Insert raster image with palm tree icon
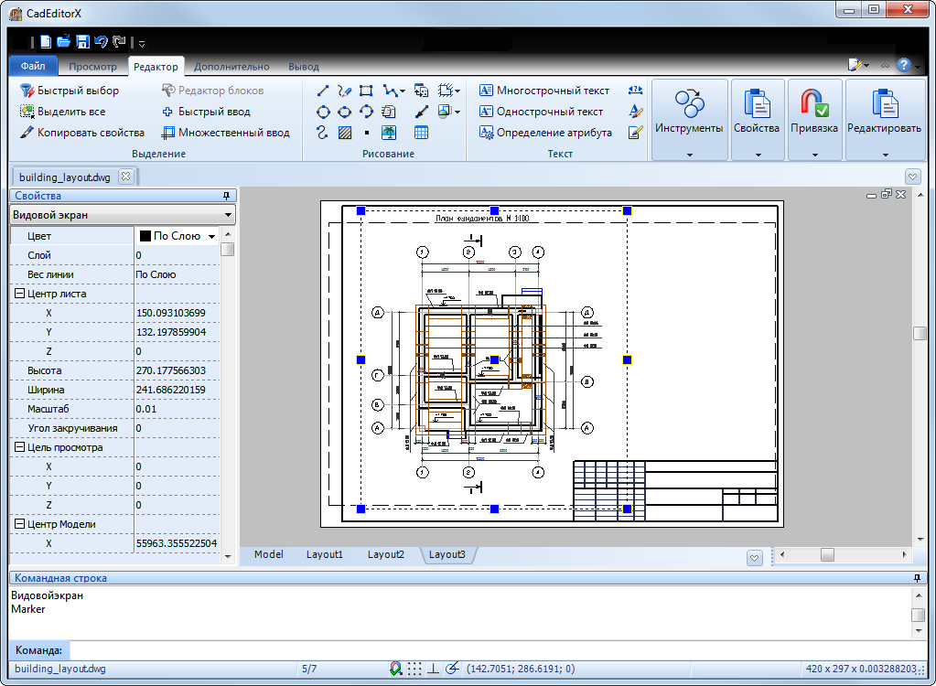This screenshot has width=936, height=686. pos(389,133)
